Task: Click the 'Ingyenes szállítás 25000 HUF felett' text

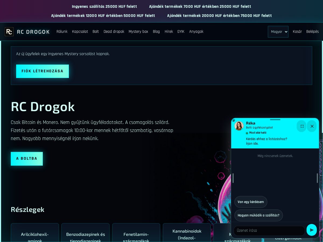Action: pos(104,6)
